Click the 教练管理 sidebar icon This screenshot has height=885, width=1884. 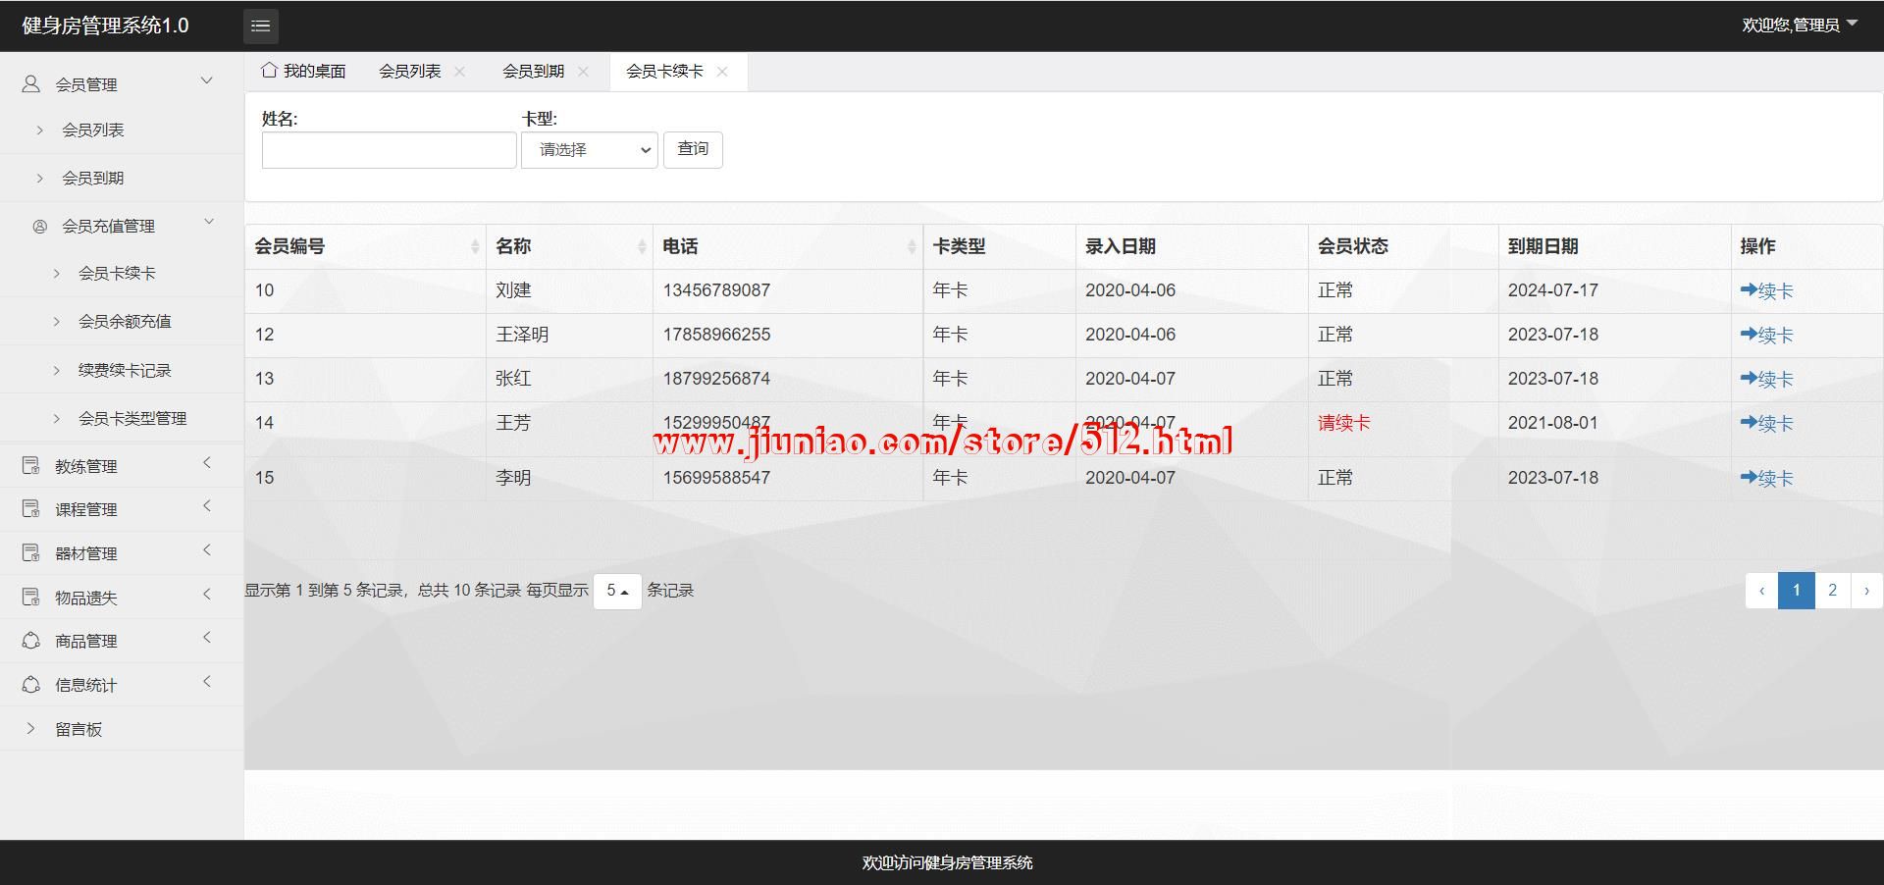(31, 466)
